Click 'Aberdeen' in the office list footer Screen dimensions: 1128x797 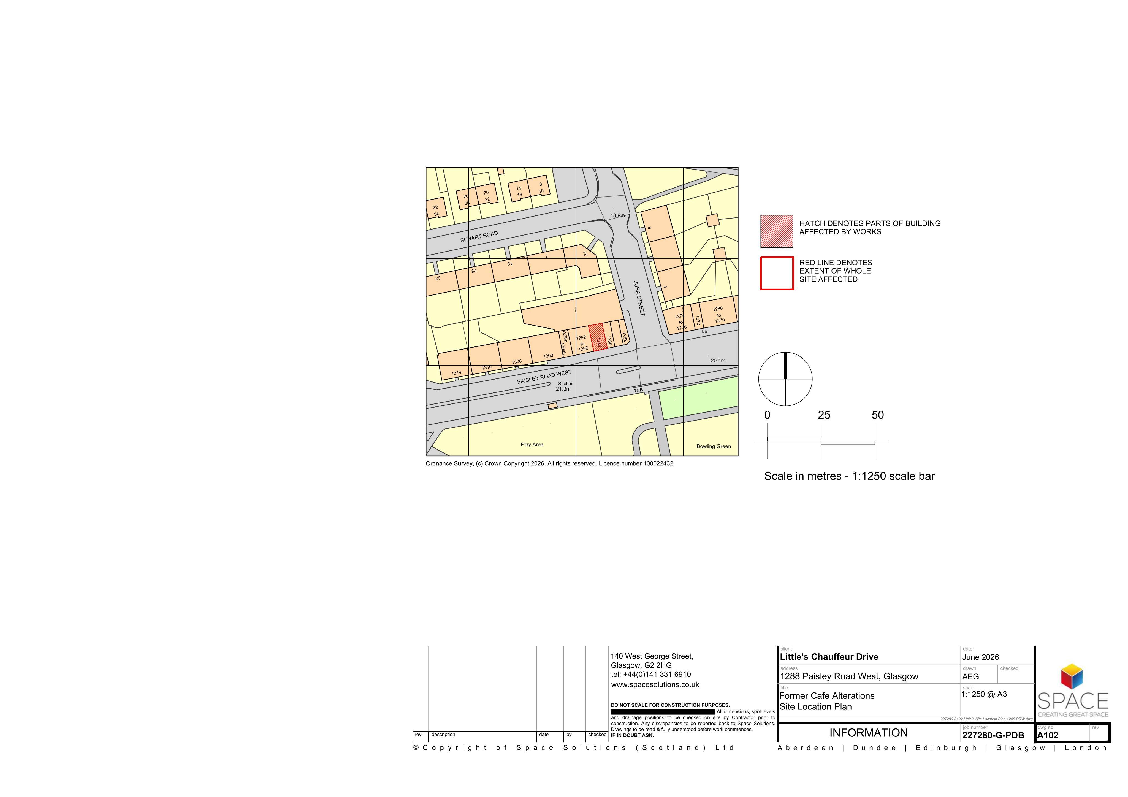coord(806,747)
